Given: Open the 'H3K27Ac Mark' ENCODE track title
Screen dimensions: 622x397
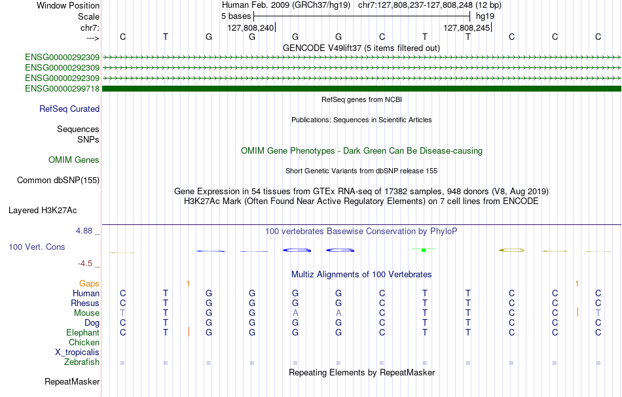Looking at the screenshot, I should pos(361,201).
